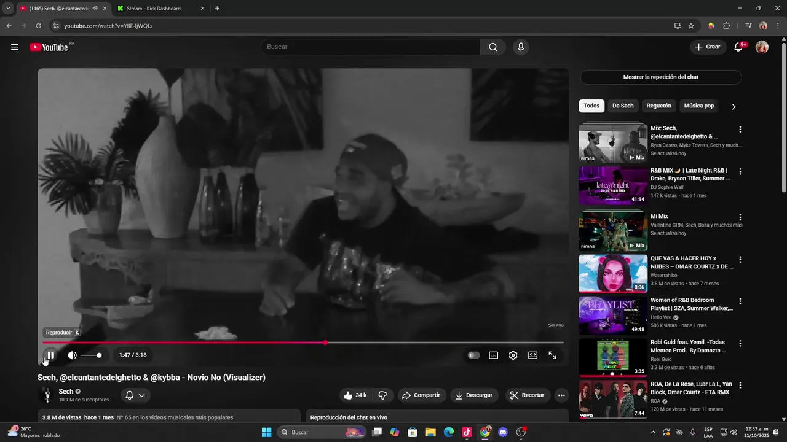The width and height of the screenshot is (787, 442).
Task: Select the Música pop filter chip
Action: (x=699, y=106)
